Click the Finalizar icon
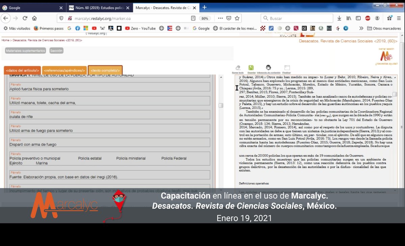The width and height of the screenshot is (405, 246). click(287, 68)
